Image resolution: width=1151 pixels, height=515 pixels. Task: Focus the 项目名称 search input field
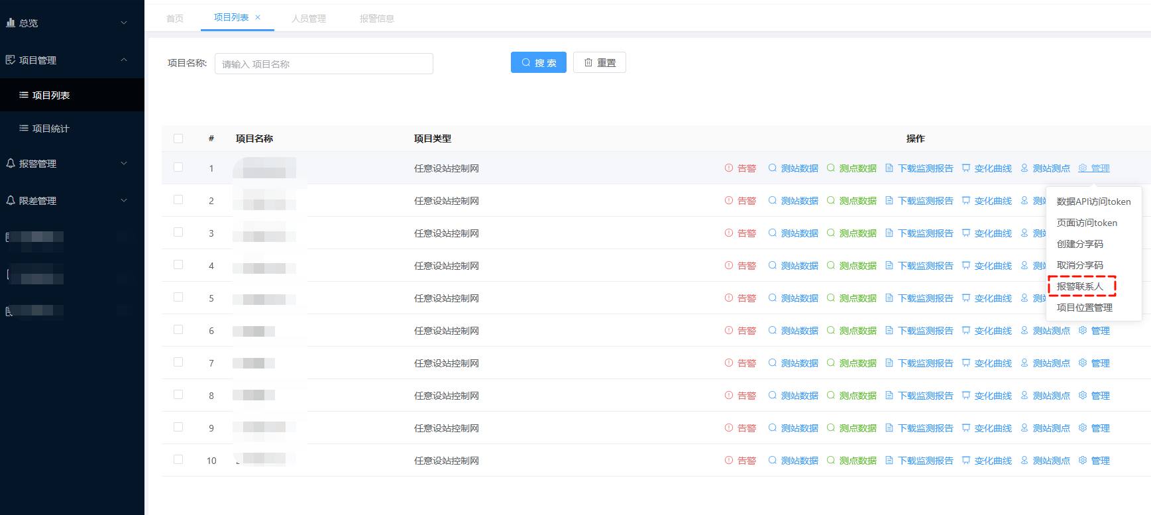(x=323, y=64)
